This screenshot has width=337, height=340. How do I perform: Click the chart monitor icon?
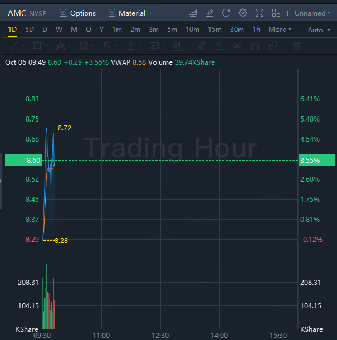click(x=193, y=13)
